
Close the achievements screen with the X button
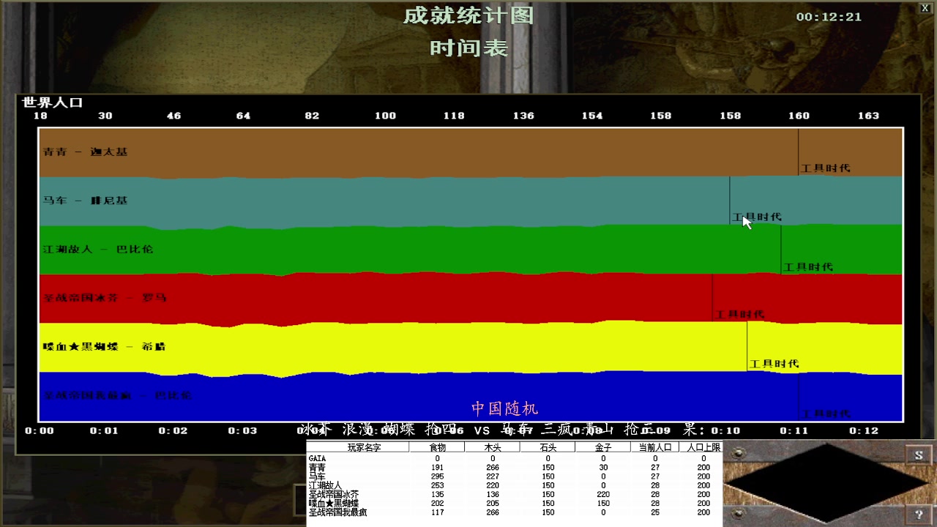pyautogui.click(x=925, y=8)
